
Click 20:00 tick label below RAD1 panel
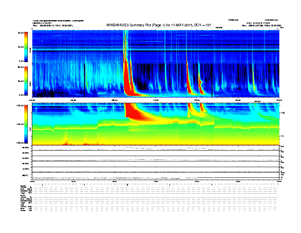(x=238, y=100)
